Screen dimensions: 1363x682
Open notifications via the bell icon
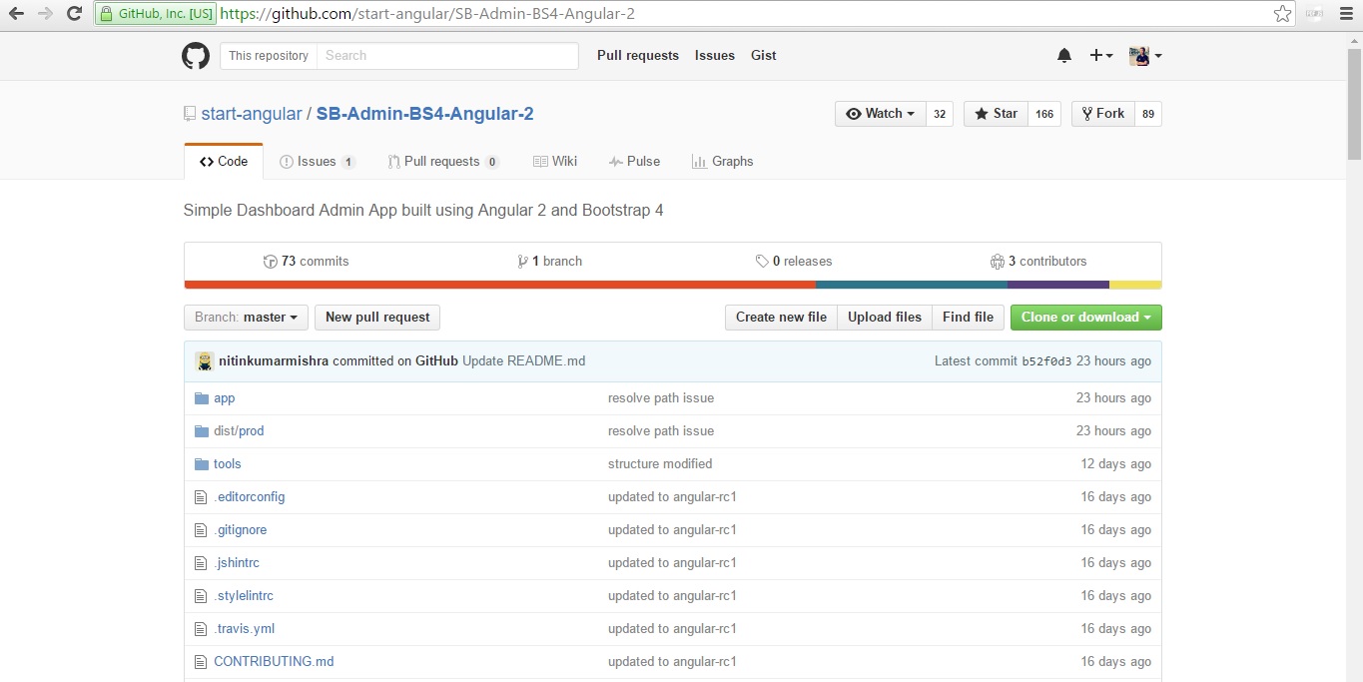click(1063, 56)
